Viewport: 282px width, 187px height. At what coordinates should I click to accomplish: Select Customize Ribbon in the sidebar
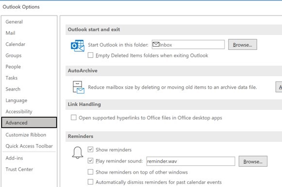(x=26, y=135)
